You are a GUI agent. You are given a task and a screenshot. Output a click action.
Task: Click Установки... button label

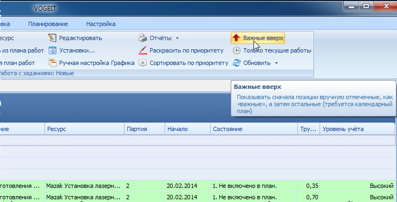[77, 50]
